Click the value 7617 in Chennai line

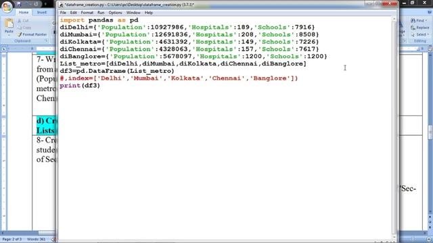click(x=307, y=49)
